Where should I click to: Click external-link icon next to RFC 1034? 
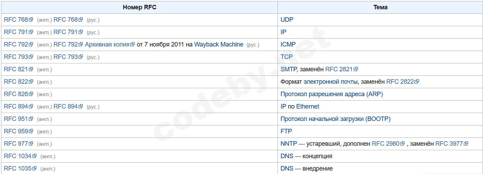point(35,156)
